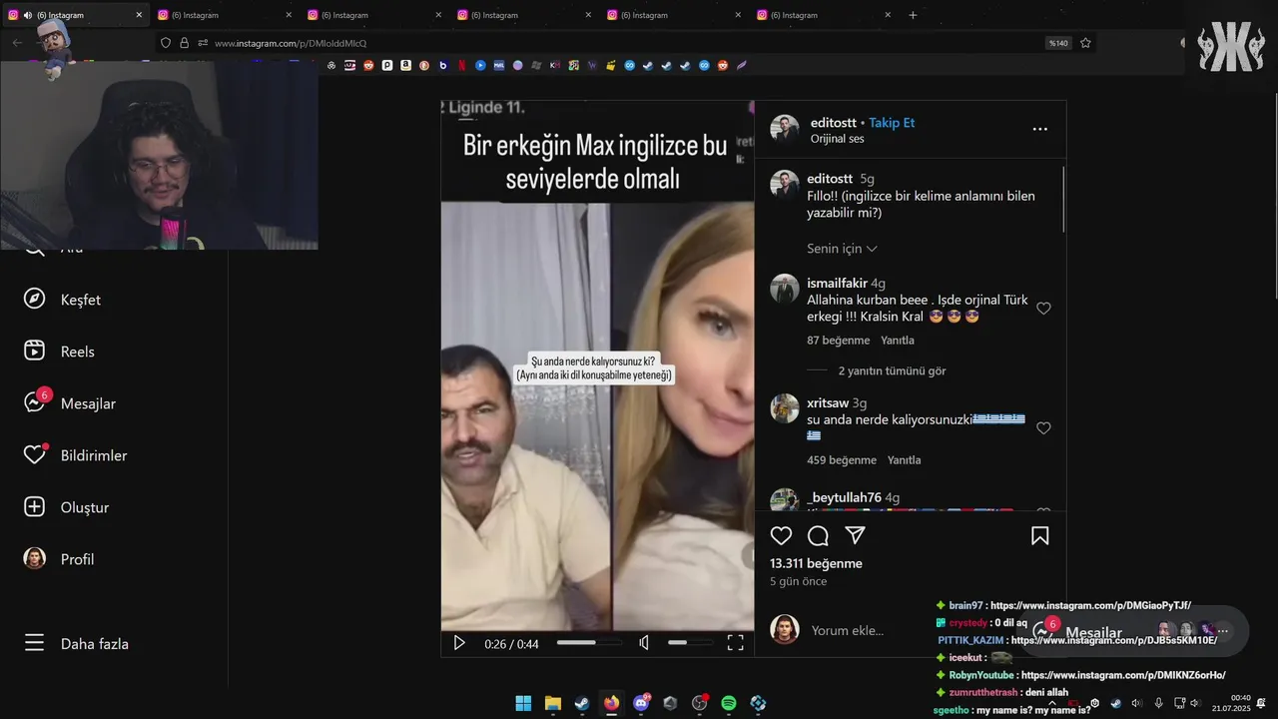The height and width of the screenshot is (719, 1278).
Task: Click Orijinal ses audio link
Action: [837, 139]
